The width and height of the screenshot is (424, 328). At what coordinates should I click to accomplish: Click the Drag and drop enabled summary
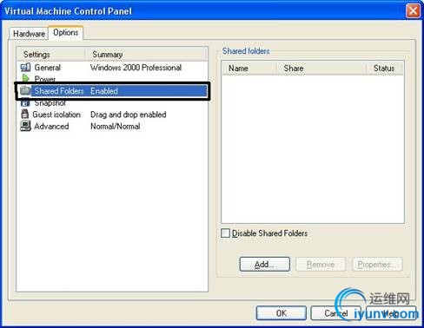point(129,115)
